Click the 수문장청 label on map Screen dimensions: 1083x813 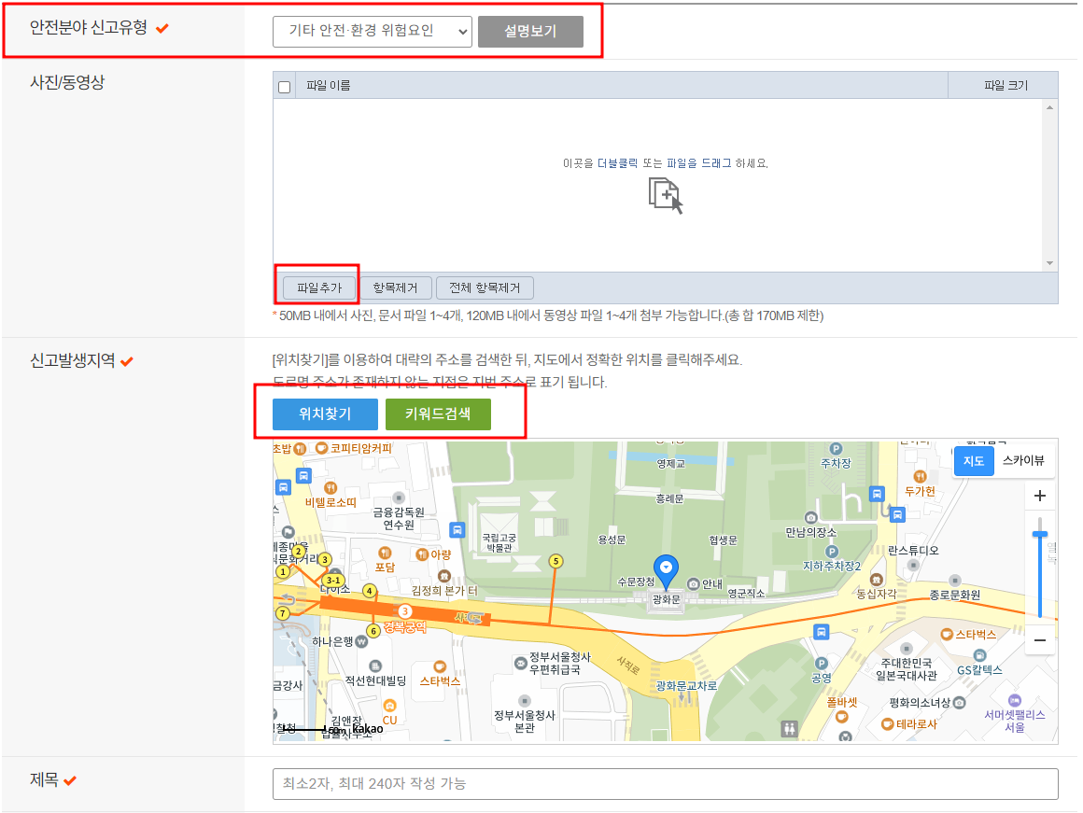click(636, 582)
